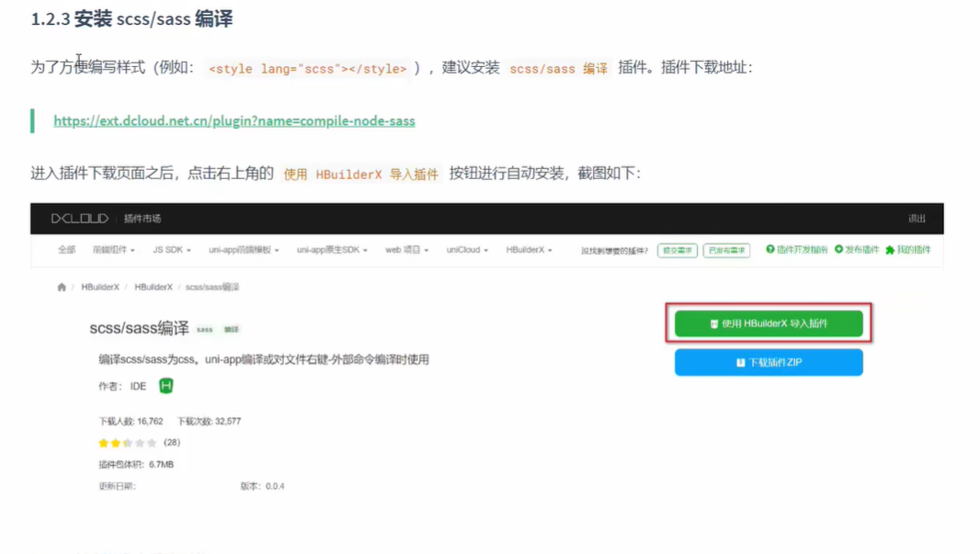980x554 pixels.
Task: Click second HBuilderX breadcrumb link
Action: 154,288
